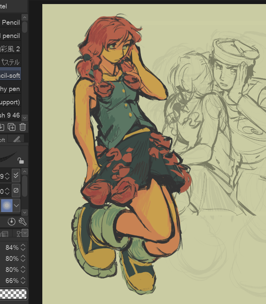Click the sub tool list scroll-down arrow
Image resolution: width=266 pixels, height=304 pixels.
[25, 118]
